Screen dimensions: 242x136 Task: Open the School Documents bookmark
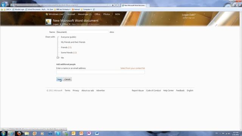(x=36, y=9)
